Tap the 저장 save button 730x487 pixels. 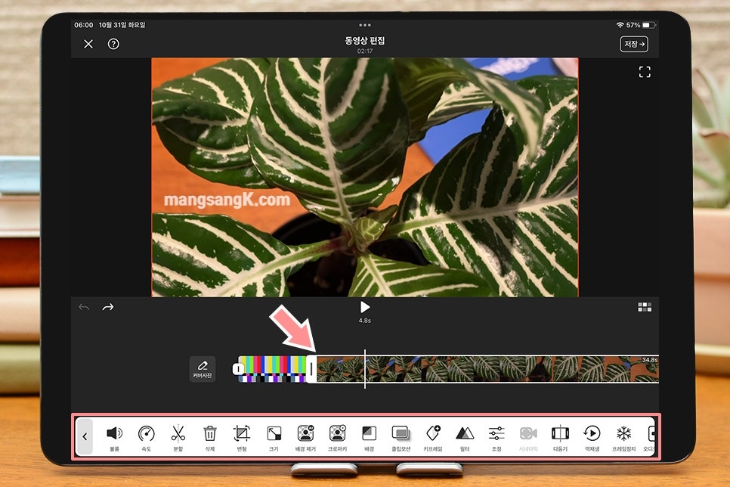pyautogui.click(x=633, y=45)
